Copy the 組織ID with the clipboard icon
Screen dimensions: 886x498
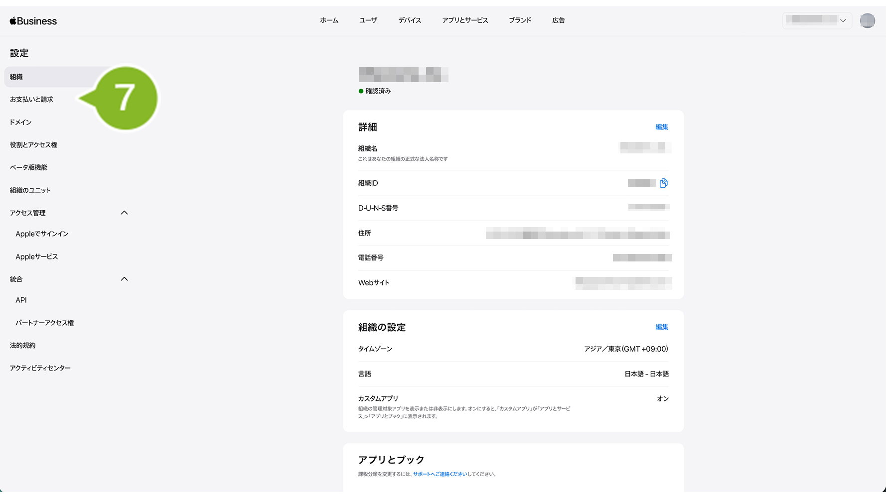point(663,183)
